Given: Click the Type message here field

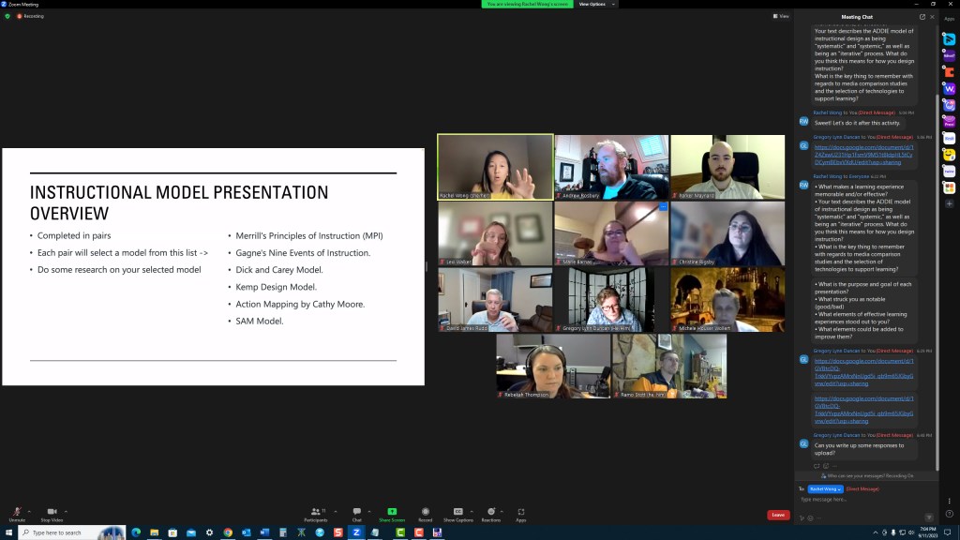Looking at the screenshot, I should click(x=858, y=499).
